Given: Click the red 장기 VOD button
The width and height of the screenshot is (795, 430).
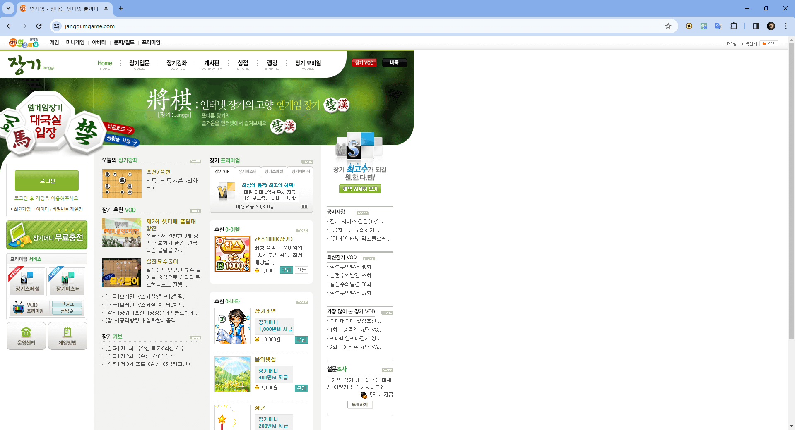Looking at the screenshot, I should click(364, 62).
